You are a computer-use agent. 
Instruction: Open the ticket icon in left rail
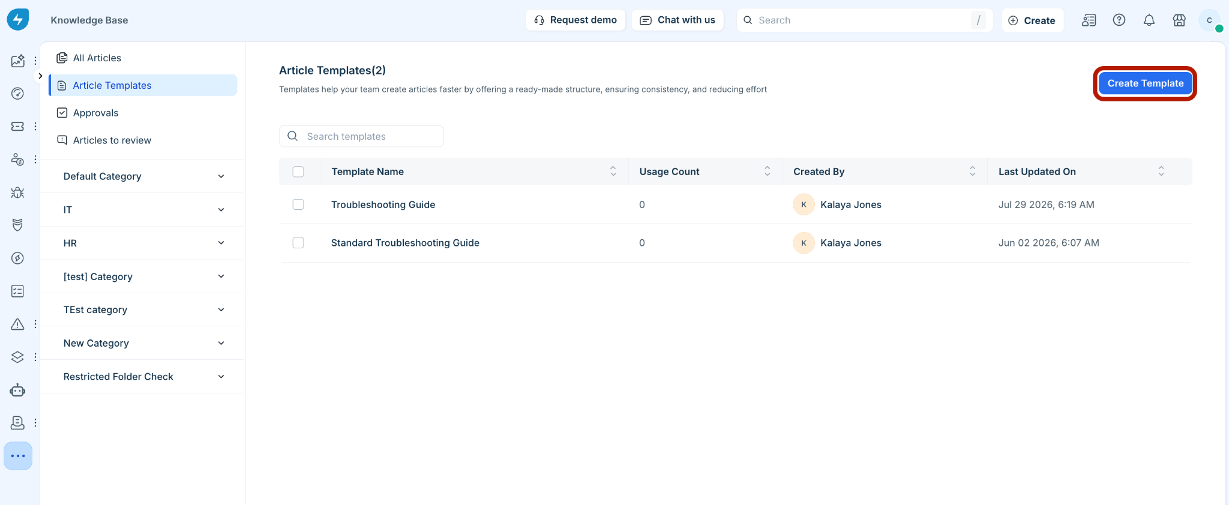[18, 127]
